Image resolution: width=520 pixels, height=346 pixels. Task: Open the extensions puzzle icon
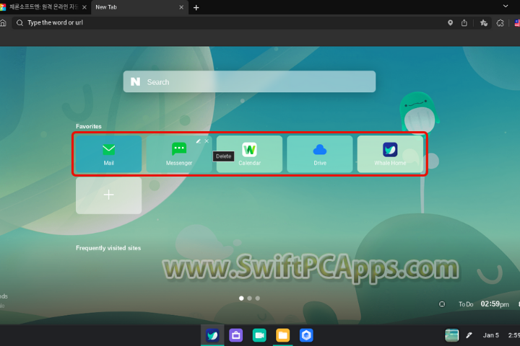(500, 23)
